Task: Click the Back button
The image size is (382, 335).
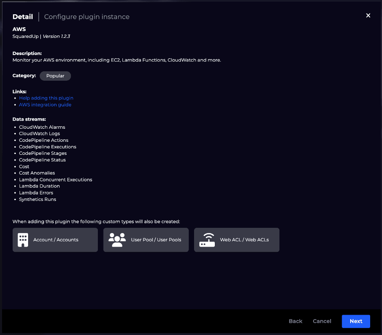Action: click(x=296, y=322)
